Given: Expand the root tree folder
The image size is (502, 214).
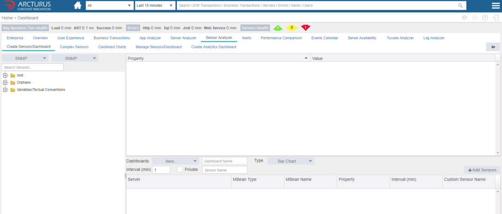Looking at the screenshot, I should pos(5,75).
